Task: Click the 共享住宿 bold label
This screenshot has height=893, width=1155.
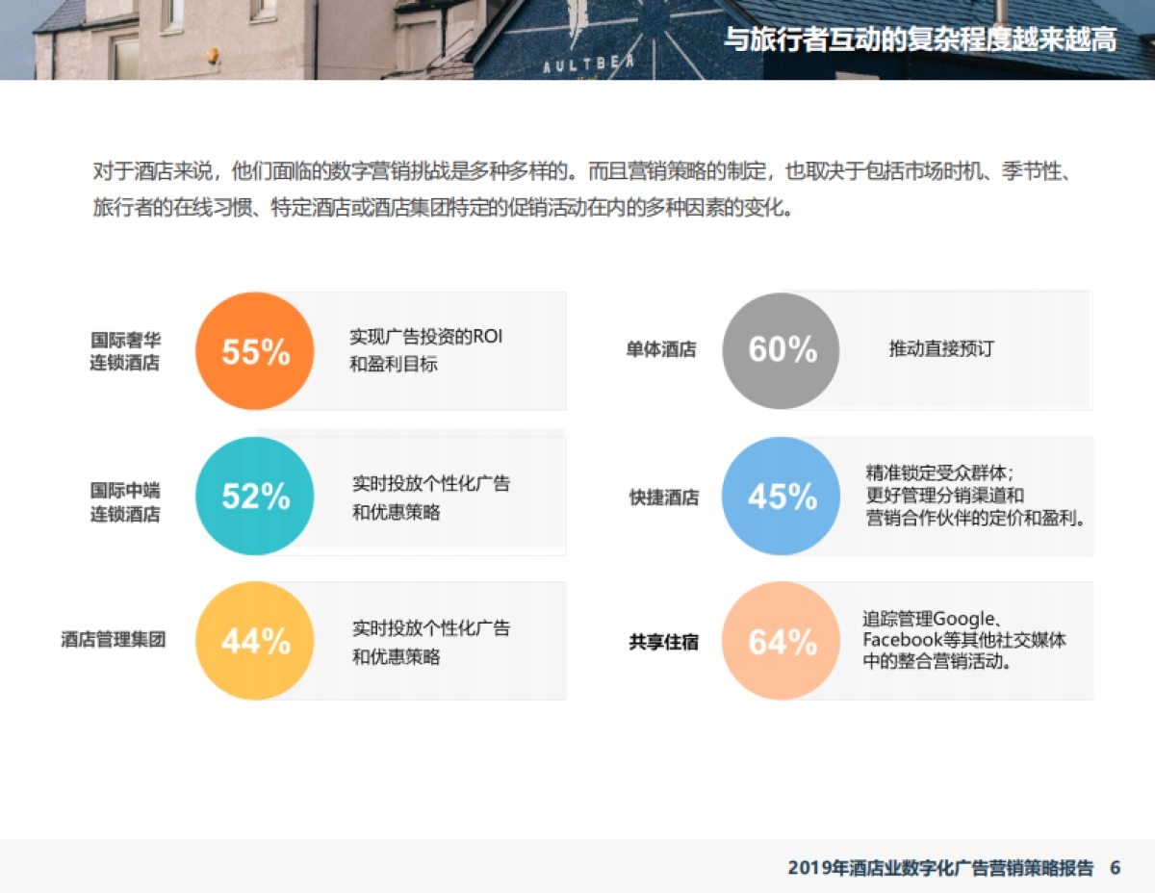Action: pyautogui.click(x=664, y=640)
